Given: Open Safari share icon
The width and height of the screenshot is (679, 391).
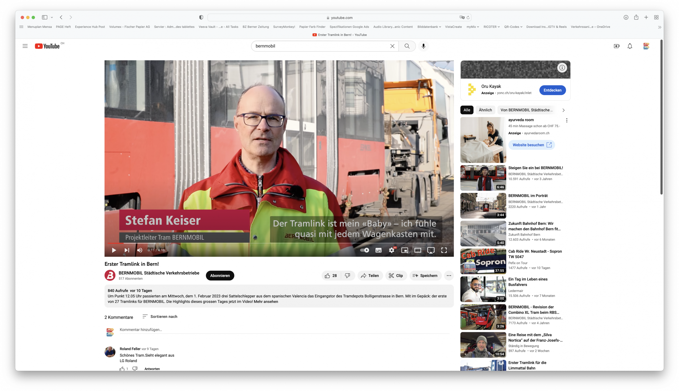Looking at the screenshot, I should (636, 17).
